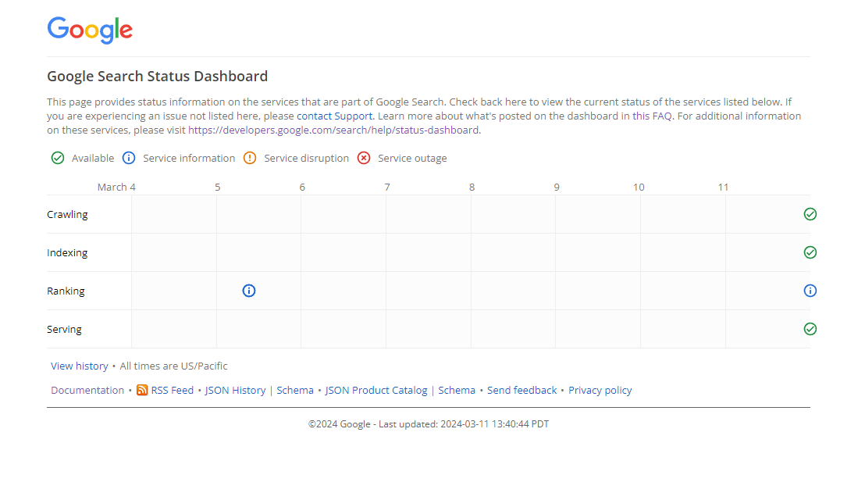Open the developers.google.com status-dashboard URL
Viewport: 865px width, 493px height.
click(x=333, y=130)
